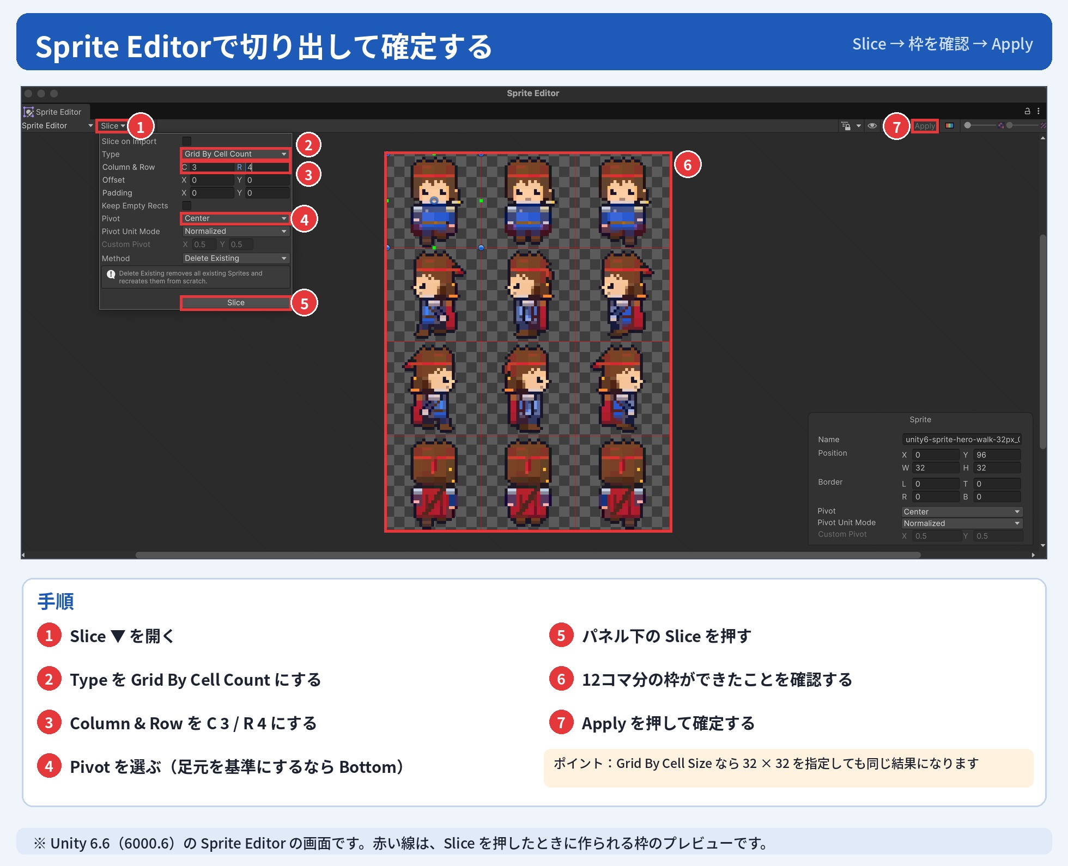This screenshot has width=1068, height=866.
Task: Open the slice panel Pivot dropdown set to Center
Action: [235, 218]
